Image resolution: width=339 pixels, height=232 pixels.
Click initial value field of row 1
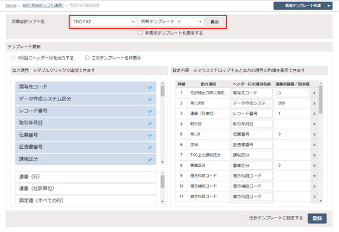pyautogui.click(x=293, y=93)
